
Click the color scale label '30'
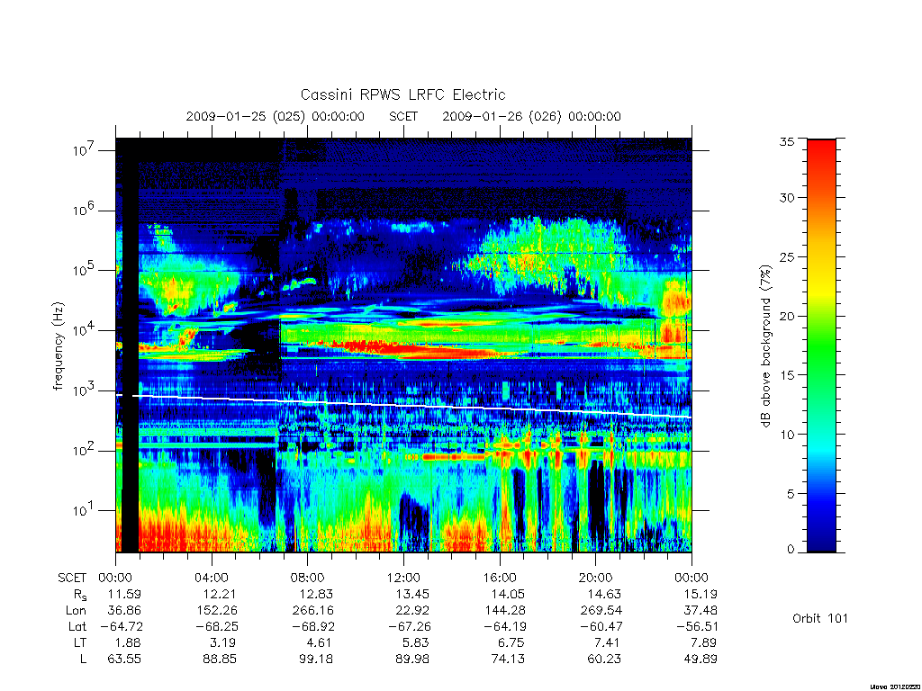787,197
